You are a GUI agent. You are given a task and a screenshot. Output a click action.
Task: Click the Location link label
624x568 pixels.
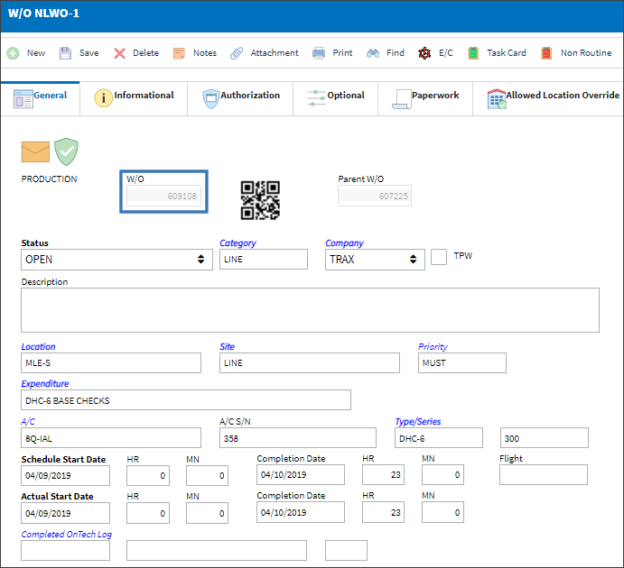pyautogui.click(x=38, y=347)
